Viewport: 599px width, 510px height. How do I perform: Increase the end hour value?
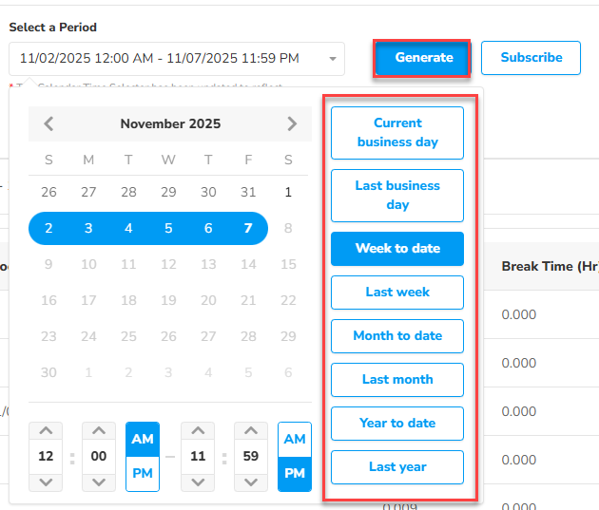coord(198,432)
